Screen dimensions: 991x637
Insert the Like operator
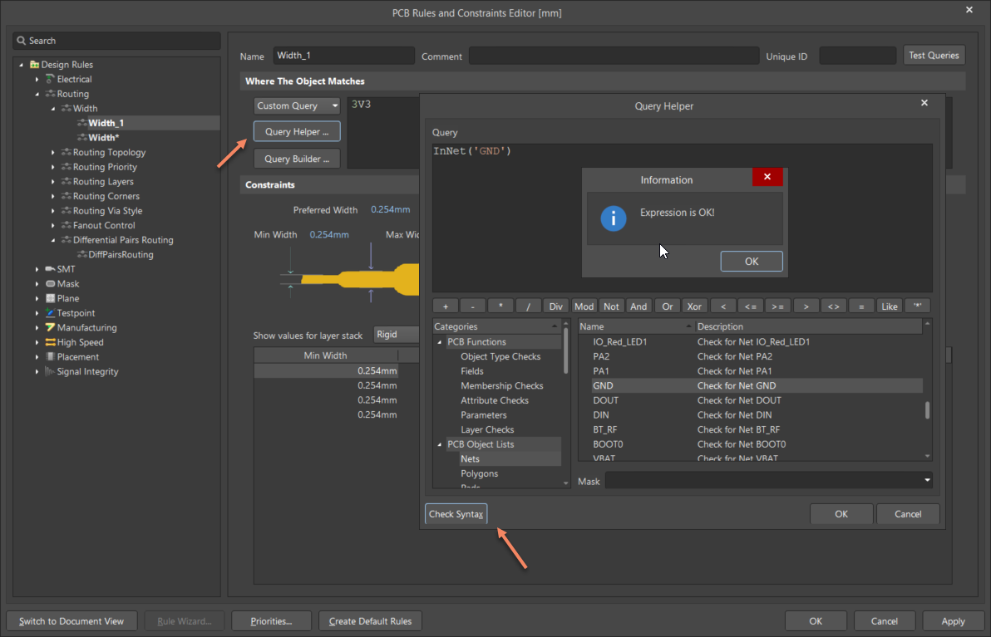(889, 306)
